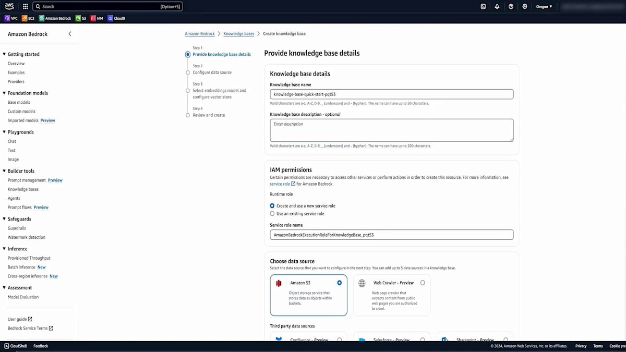The image size is (626, 352).
Task: Collapse the Inference section
Action: point(5,249)
